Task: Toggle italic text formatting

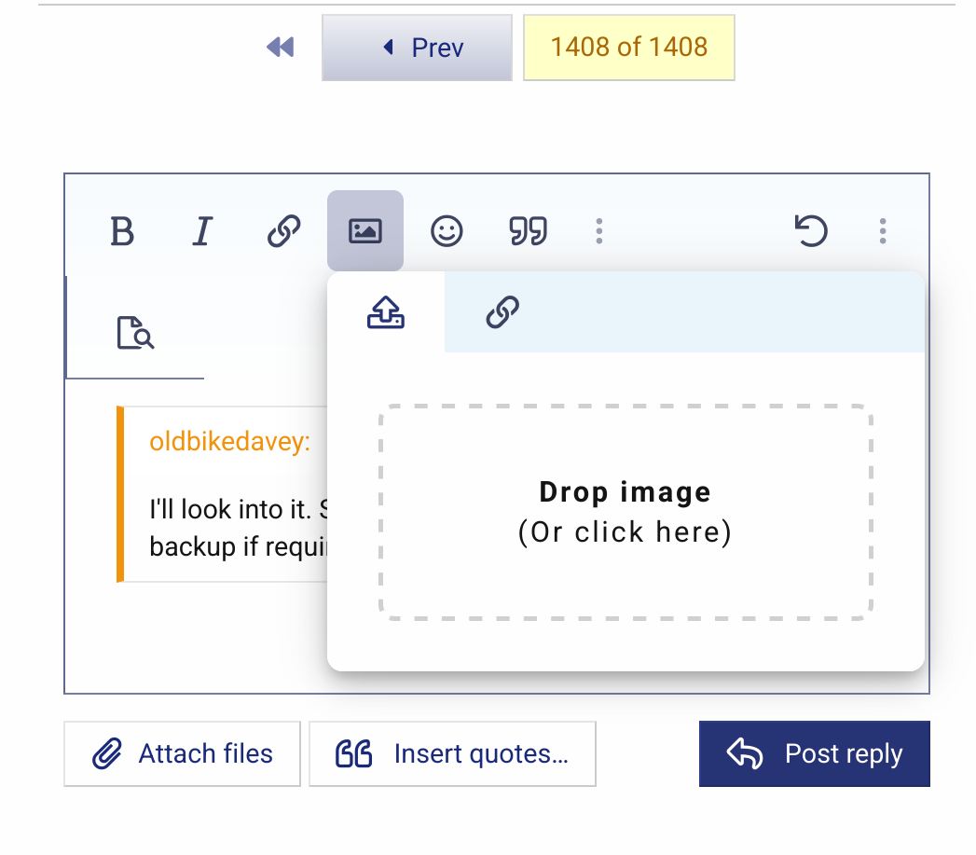Action: [x=202, y=231]
